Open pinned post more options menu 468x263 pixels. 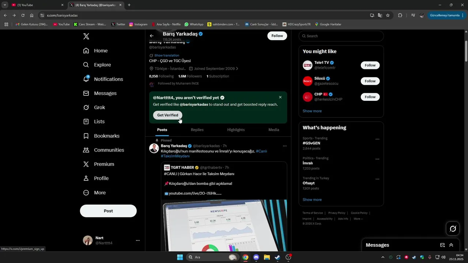tap(285, 146)
